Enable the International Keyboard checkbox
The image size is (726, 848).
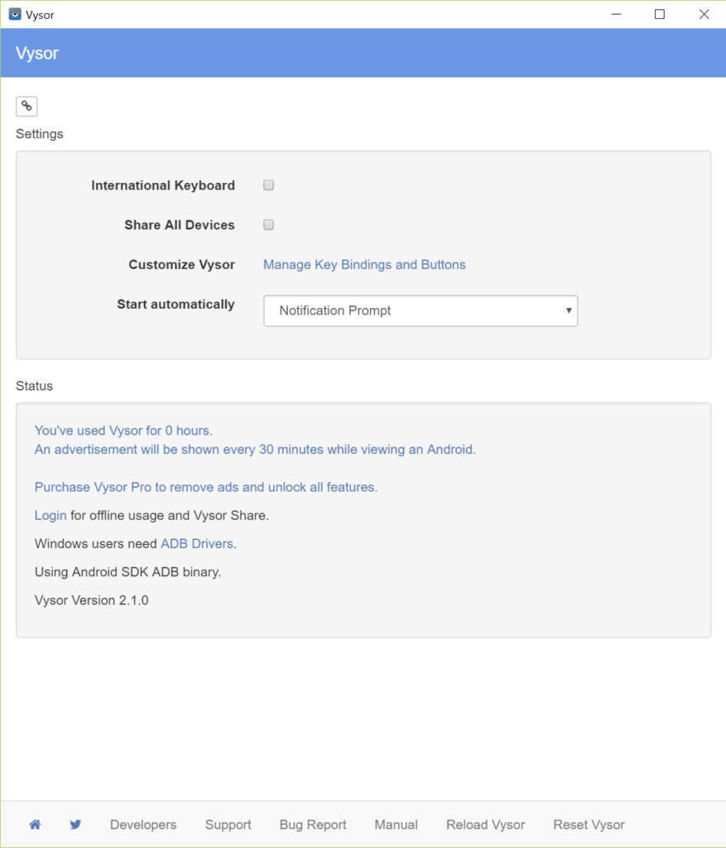[x=269, y=185]
